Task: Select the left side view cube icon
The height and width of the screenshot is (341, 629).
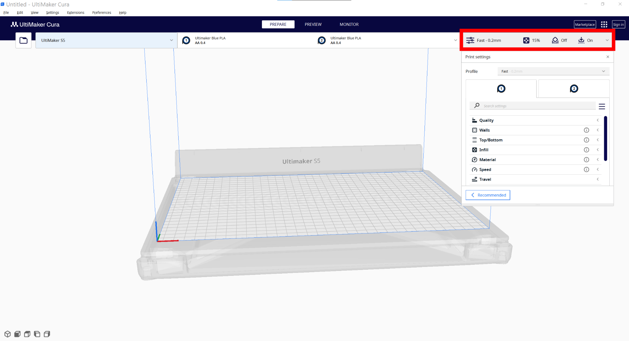Action: [x=37, y=334]
